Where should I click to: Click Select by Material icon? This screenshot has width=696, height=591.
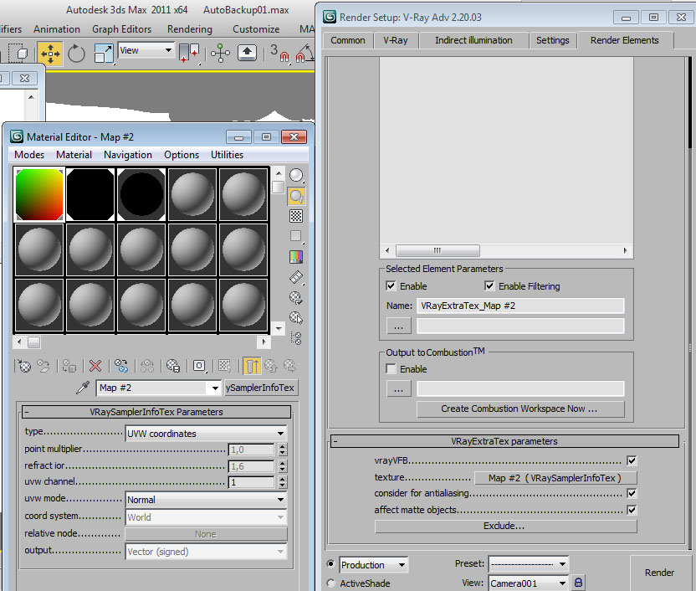pyautogui.click(x=296, y=317)
